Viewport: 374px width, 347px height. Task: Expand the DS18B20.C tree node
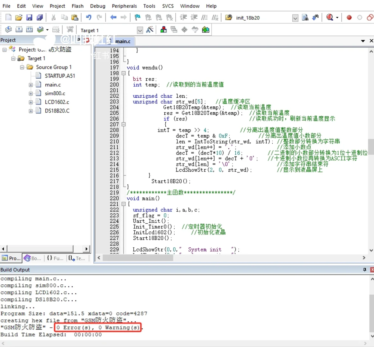pos(31,111)
